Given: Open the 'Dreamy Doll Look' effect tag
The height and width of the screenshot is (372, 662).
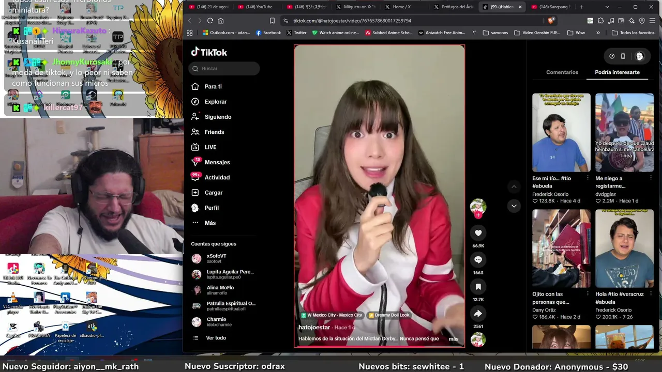Looking at the screenshot, I should click(389, 315).
